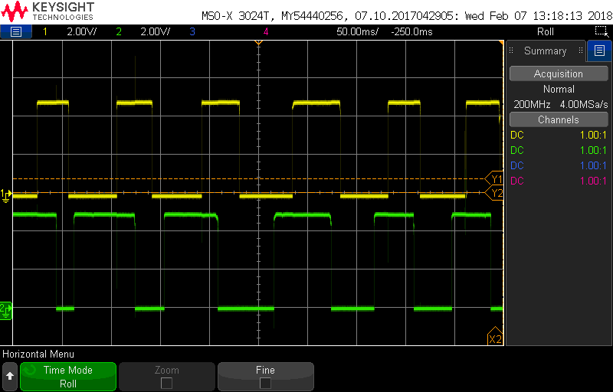Click the trigger time reference triangle at top
The width and height of the screenshot is (613, 392).
pyautogui.click(x=258, y=42)
